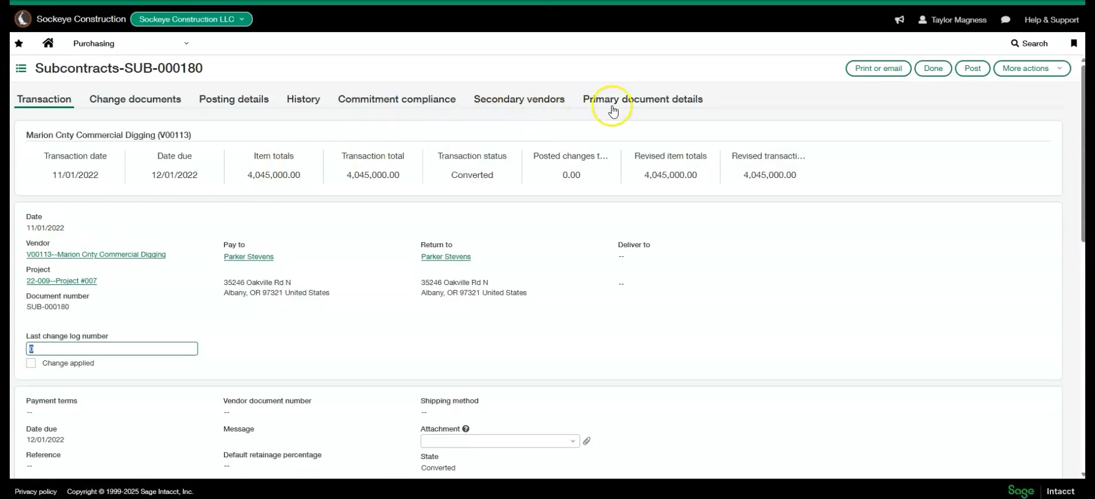Image resolution: width=1095 pixels, height=499 pixels.
Task: Click the paperclip attach icon
Action: (586, 441)
